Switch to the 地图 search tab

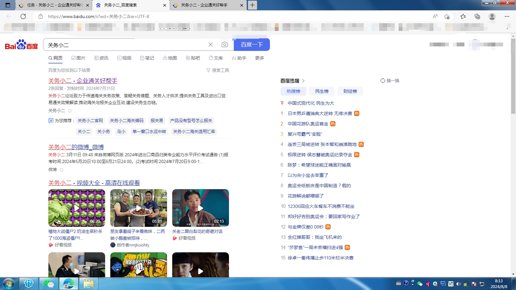[170, 58]
